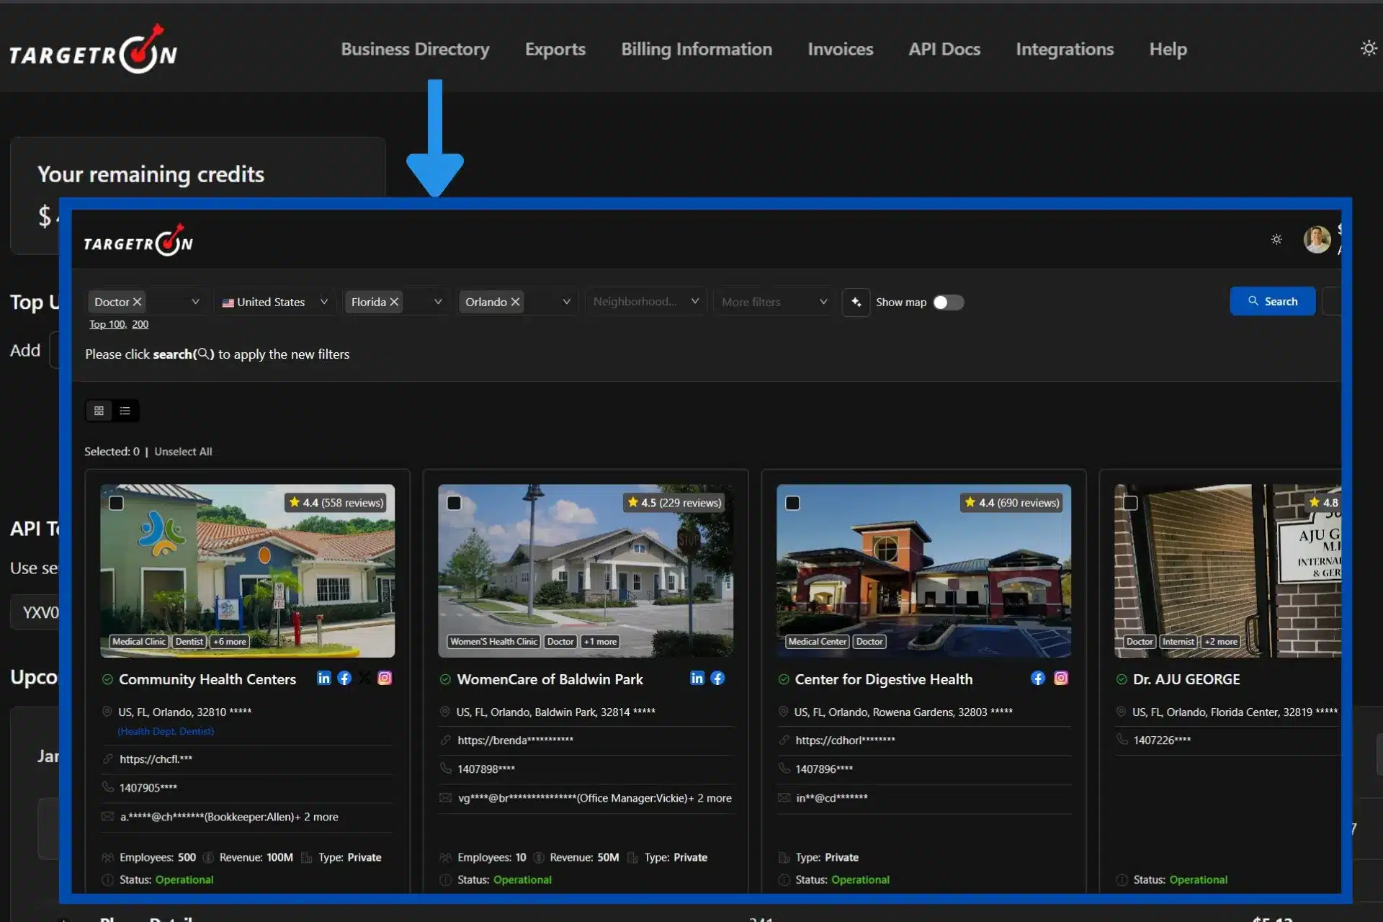1383x922 pixels.
Task: Open Community Health Centers Instagram icon
Action: pyautogui.click(x=385, y=679)
